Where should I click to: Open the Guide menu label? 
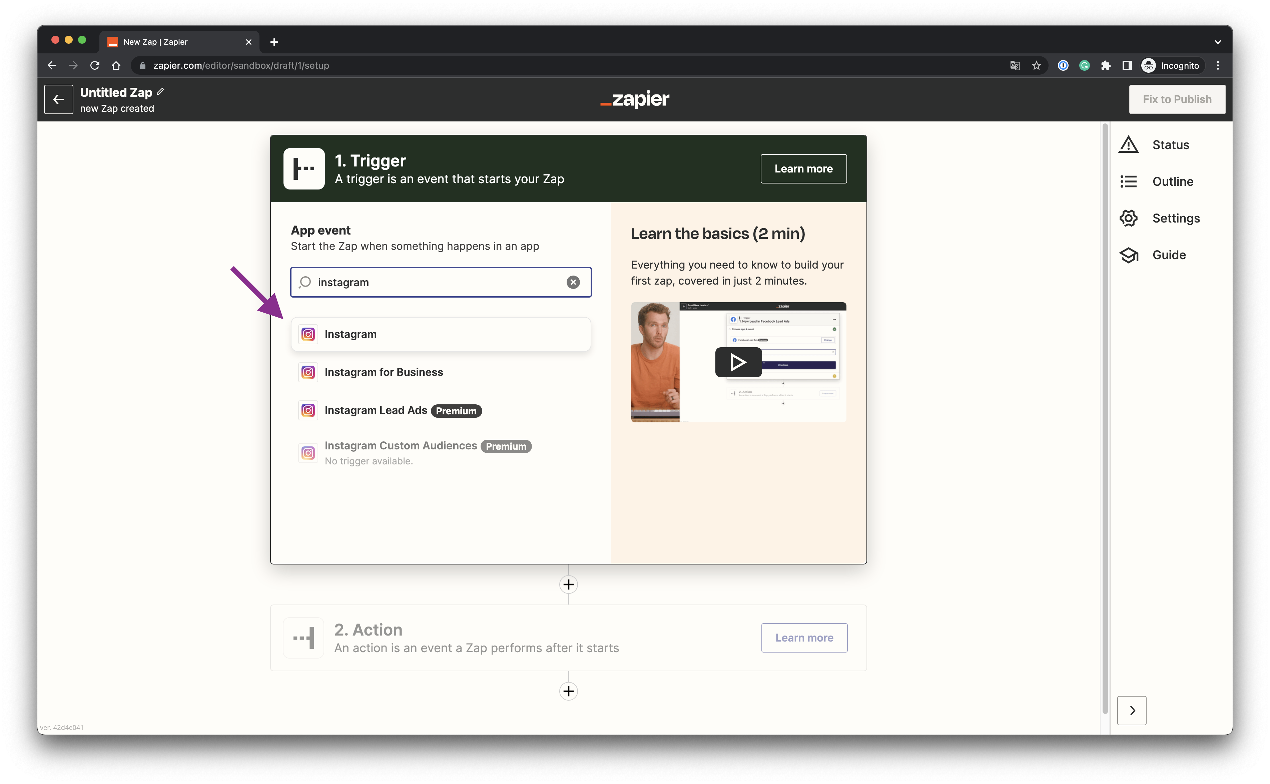1169,255
